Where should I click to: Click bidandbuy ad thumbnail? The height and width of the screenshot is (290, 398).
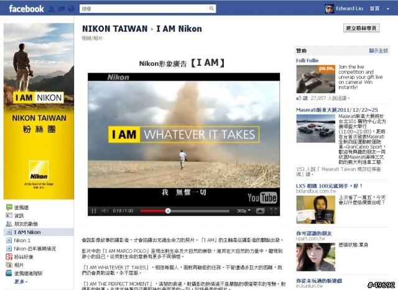click(316, 209)
